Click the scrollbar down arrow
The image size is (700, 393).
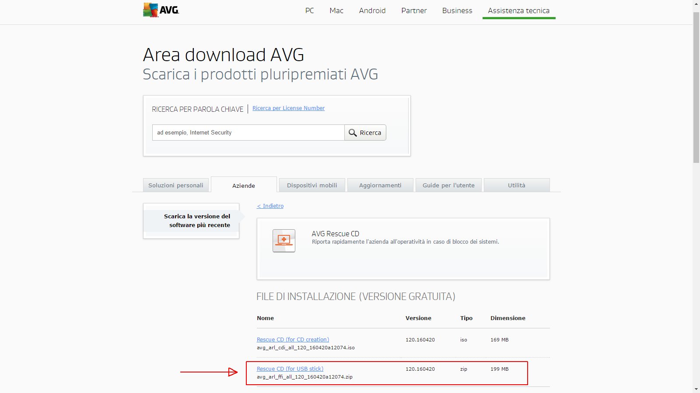tap(696, 389)
